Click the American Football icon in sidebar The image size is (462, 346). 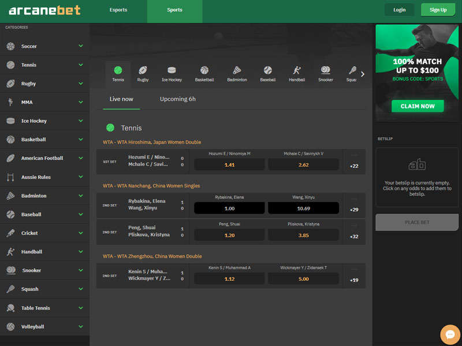[x=10, y=158]
